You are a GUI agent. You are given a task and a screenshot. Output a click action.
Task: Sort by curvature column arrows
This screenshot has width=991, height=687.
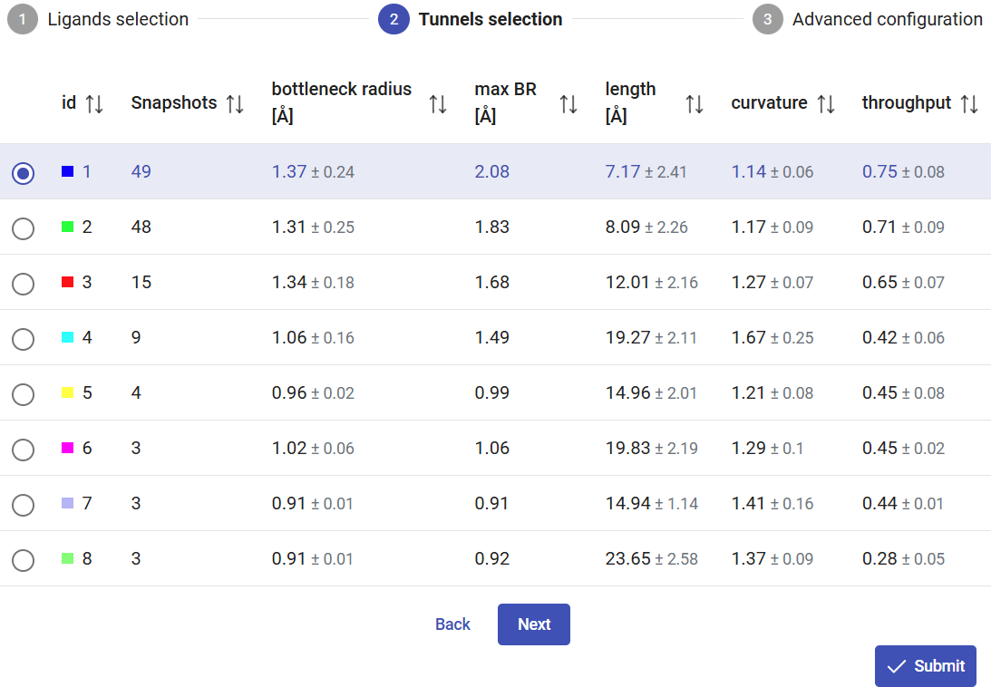[825, 103]
